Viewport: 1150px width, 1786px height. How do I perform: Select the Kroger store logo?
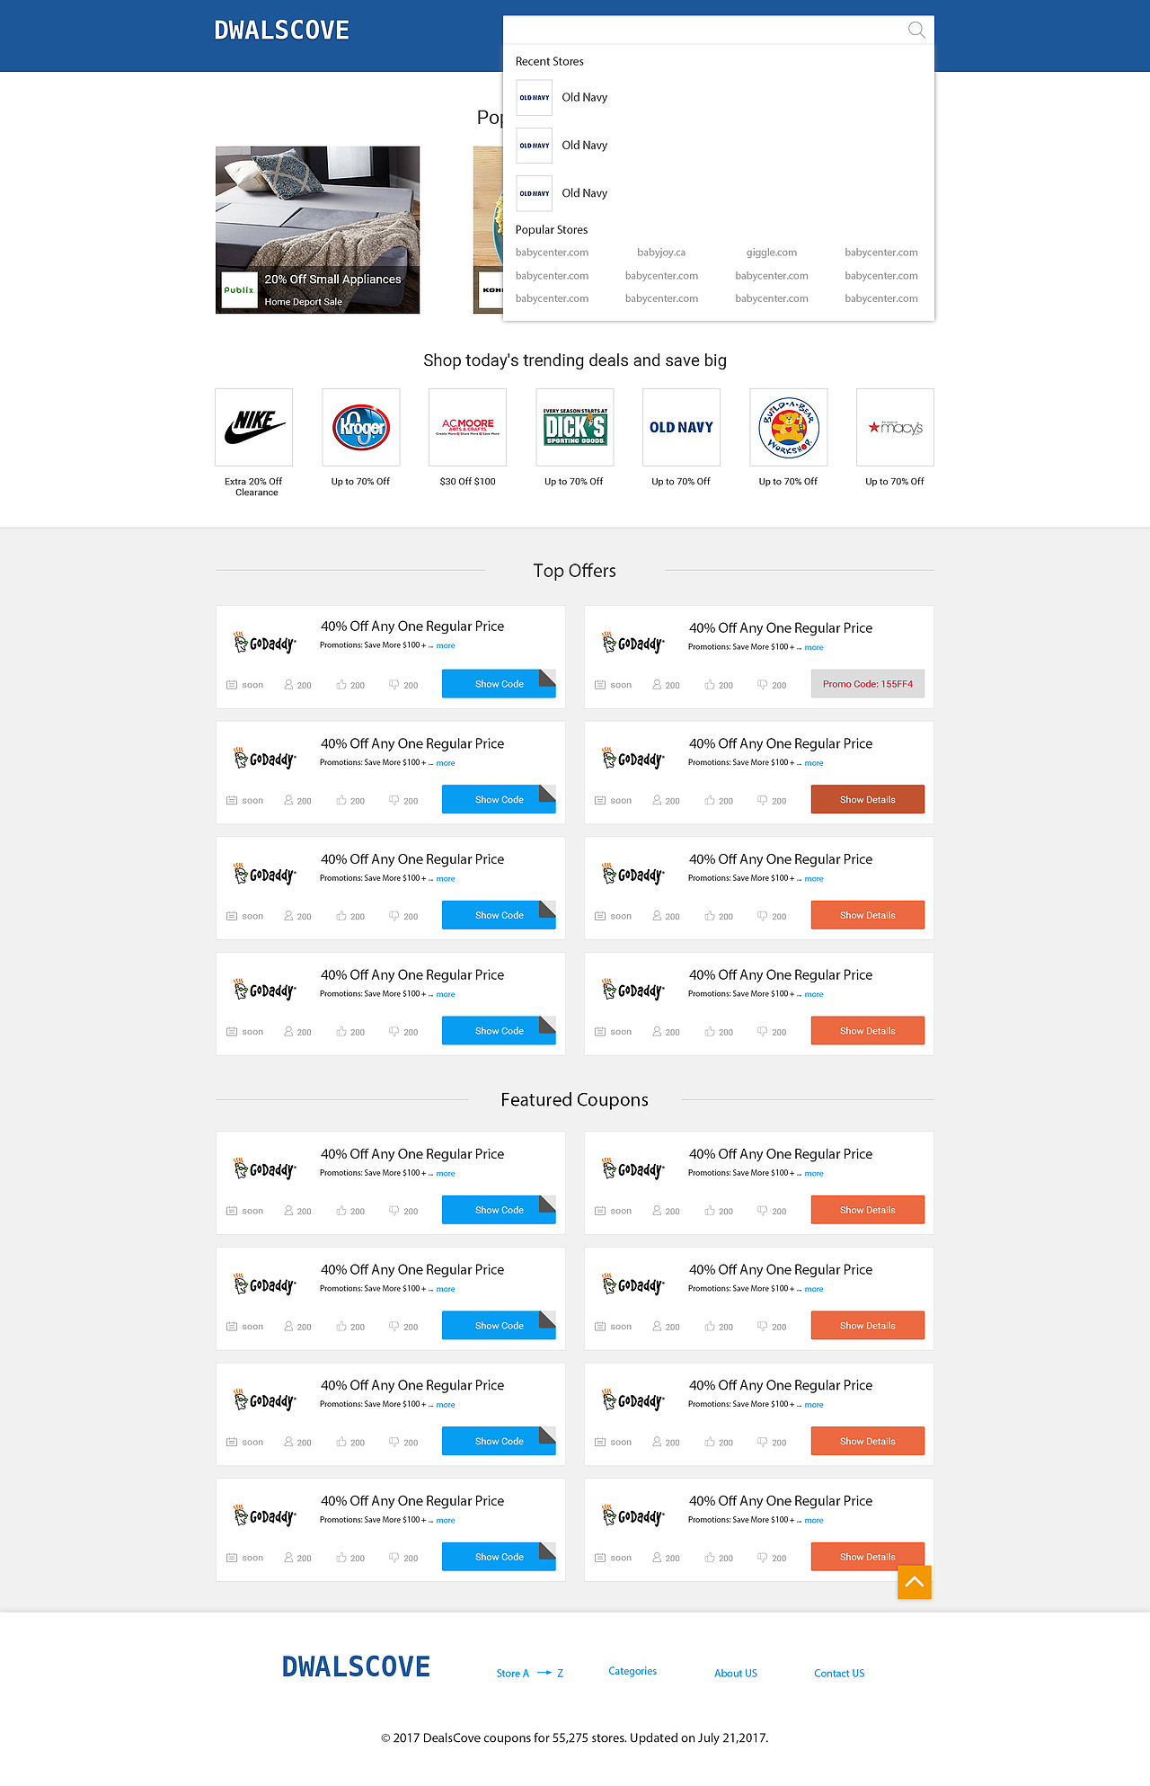click(x=361, y=427)
